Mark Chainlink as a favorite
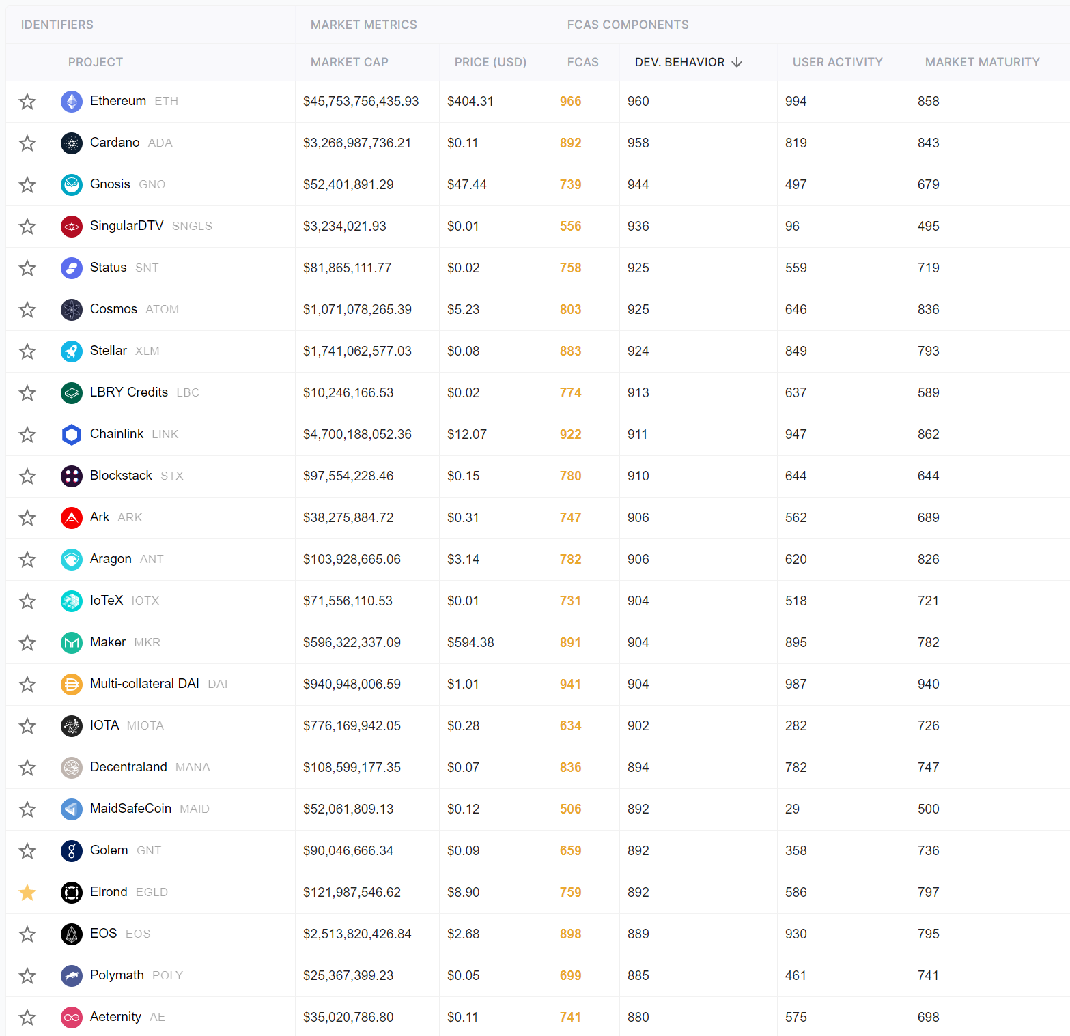The width and height of the screenshot is (1070, 1036). click(27, 435)
